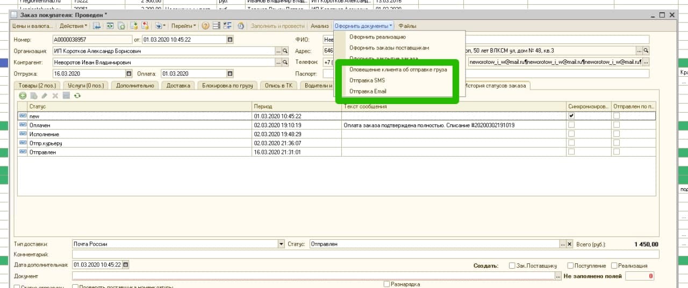Check the Реализация checkbox
This screenshot has width=688, height=288.
click(613, 265)
